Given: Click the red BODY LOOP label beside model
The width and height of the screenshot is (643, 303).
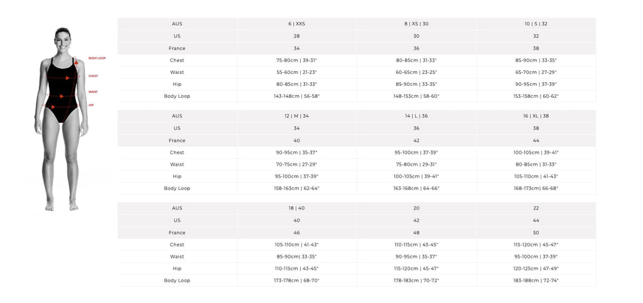Looking at the screenshot, I should pyautogui.click(x=97, y=58).
